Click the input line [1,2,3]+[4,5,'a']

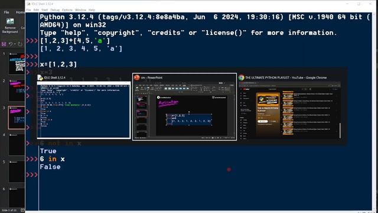coord(75,41)
